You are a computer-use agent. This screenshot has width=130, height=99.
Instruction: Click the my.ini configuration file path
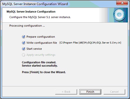click(90, 43)
